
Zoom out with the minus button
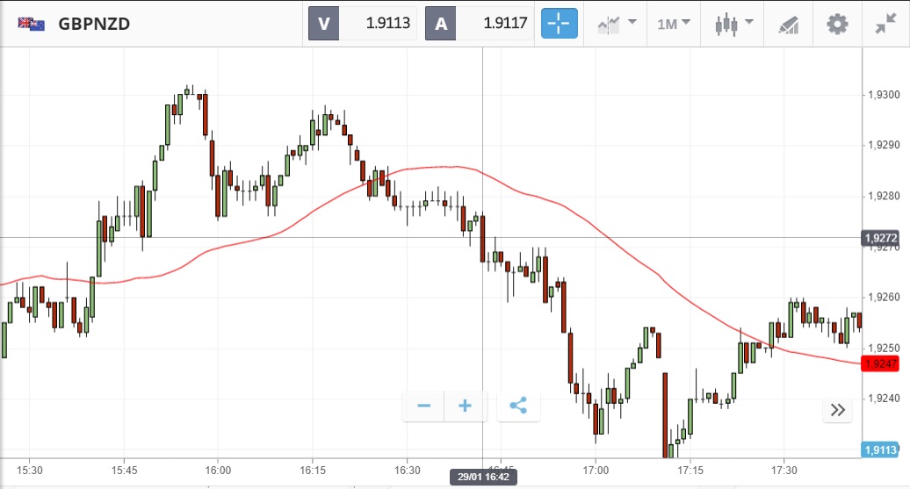[x=424, y=406]
